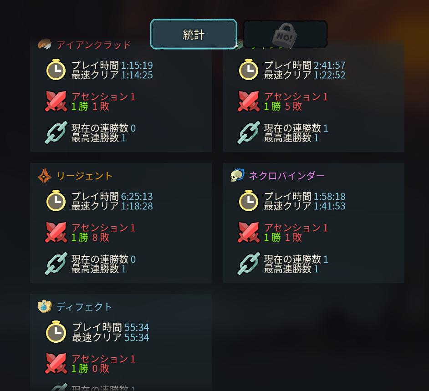The width and height of the screenshot is (429, 391).
Task: Select the locked tab with NO! padlock
Action: pyautogui.click(x=285, y=35)
